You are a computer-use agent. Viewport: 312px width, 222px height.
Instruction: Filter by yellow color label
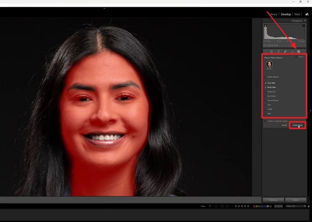click(x=257, y=206)
